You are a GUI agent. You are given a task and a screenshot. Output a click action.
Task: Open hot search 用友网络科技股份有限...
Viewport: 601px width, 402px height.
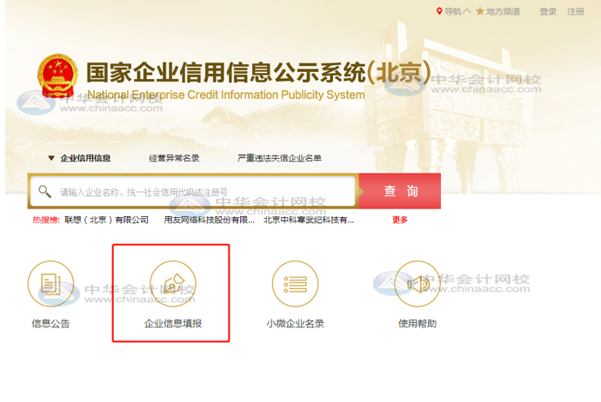click(x=210, y=220)
